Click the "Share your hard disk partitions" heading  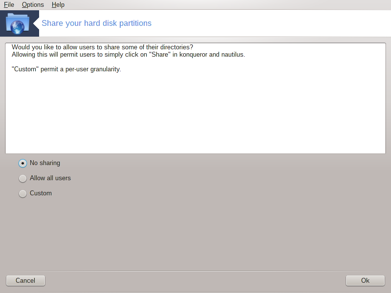96,23
